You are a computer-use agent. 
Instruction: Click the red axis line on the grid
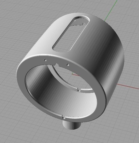pyautogui.click(x=128, y=86)
